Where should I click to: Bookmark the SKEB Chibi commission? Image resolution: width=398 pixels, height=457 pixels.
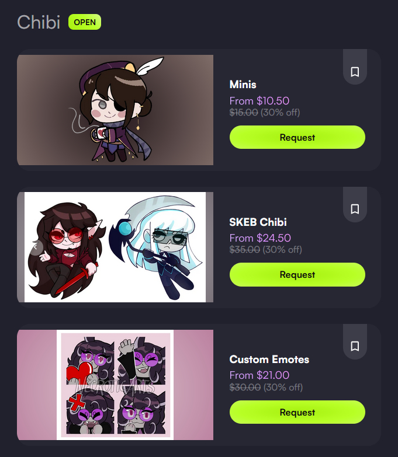(355, 209)
